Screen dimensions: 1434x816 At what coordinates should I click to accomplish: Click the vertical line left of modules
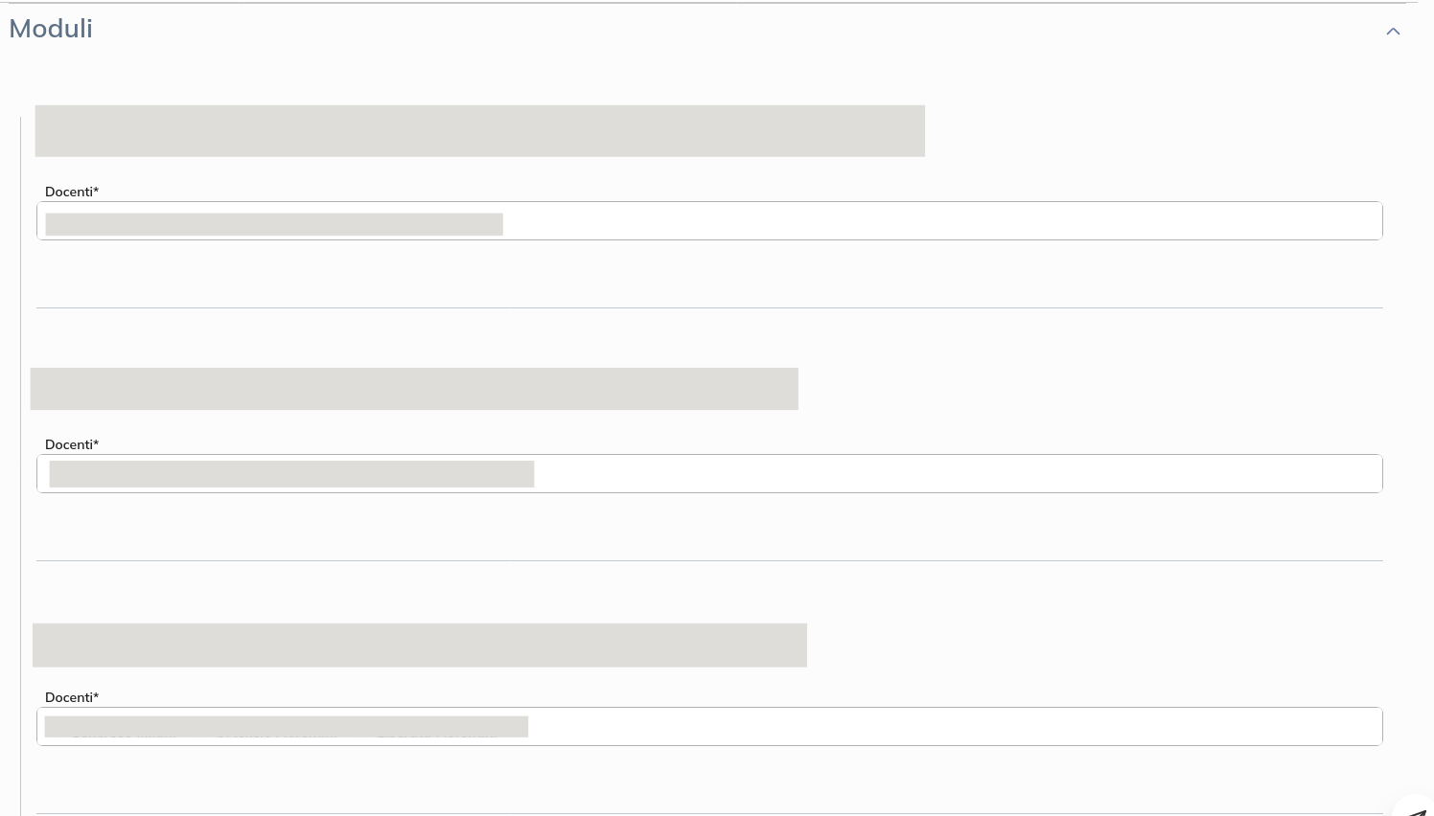[20, 460]
